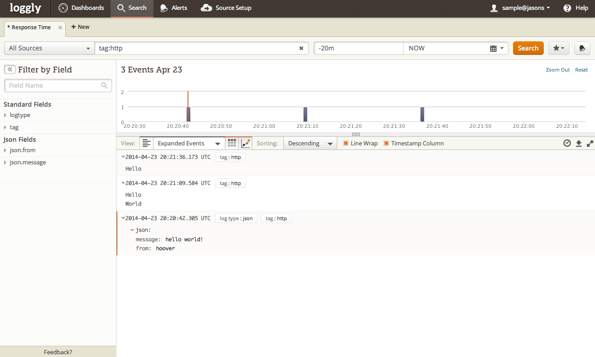Clear the tag:http search query
The height and width of the screenshot is (357, 595).
pos(301,48)
